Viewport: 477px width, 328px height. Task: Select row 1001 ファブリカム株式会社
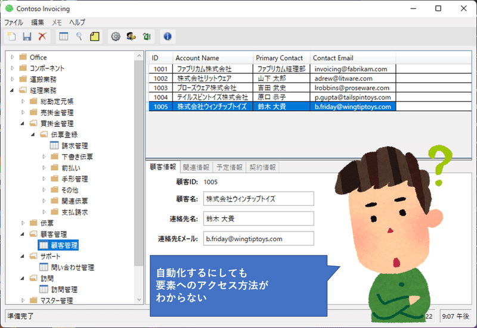tap(310, 69)
